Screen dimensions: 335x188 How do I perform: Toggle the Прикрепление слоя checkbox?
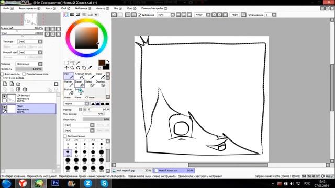pyautogui.click(x=24, y=74)
